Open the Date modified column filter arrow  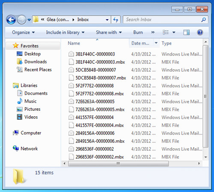coord(156,43)
